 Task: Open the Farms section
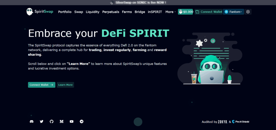(127, 12)
